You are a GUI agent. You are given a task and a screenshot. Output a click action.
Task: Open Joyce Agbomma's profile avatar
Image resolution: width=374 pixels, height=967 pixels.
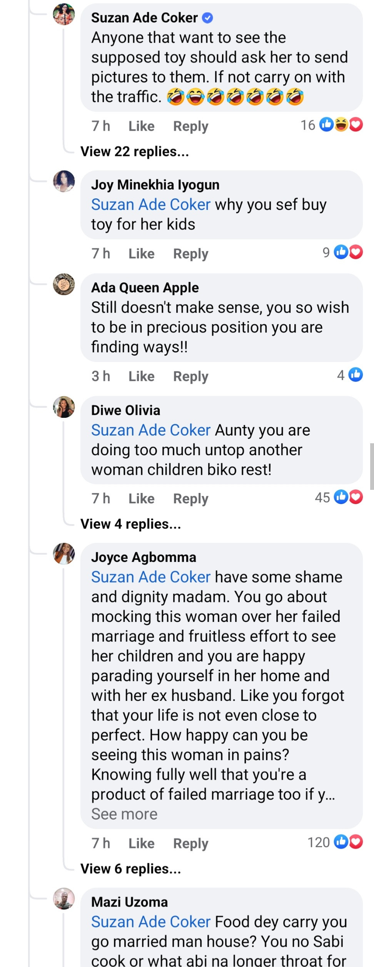point(64,554)
